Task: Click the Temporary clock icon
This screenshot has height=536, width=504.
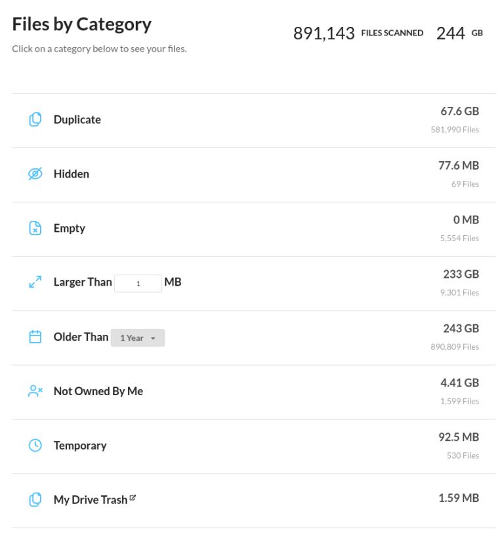Action: coord(35,446)
